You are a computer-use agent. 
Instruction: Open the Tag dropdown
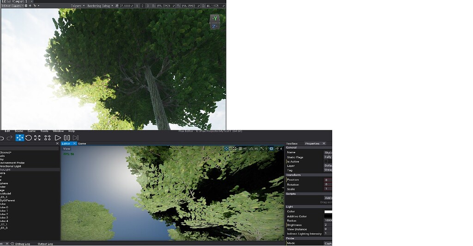tap(328, 170)
